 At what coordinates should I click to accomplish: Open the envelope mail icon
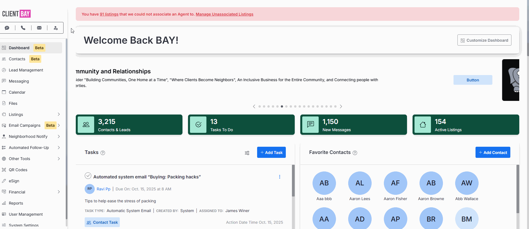point(39,28)
